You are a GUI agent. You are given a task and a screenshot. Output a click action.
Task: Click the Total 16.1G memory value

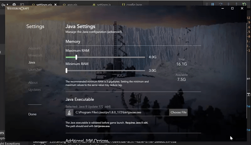click(182, 64)
